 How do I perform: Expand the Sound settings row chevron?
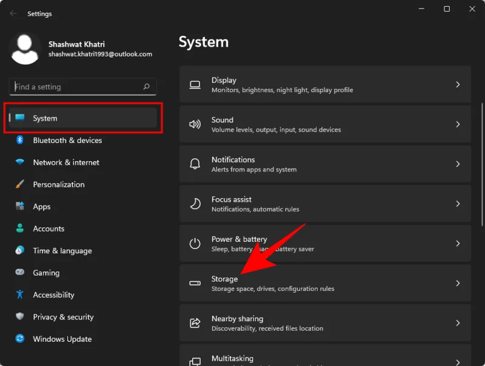[x=458, y=124]
